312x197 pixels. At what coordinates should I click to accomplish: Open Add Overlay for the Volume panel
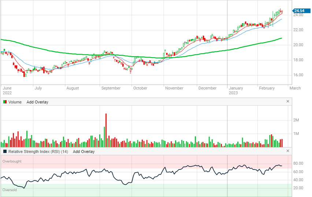37,102
